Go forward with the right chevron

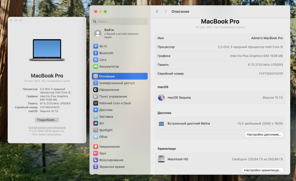(x=165, y=12)
